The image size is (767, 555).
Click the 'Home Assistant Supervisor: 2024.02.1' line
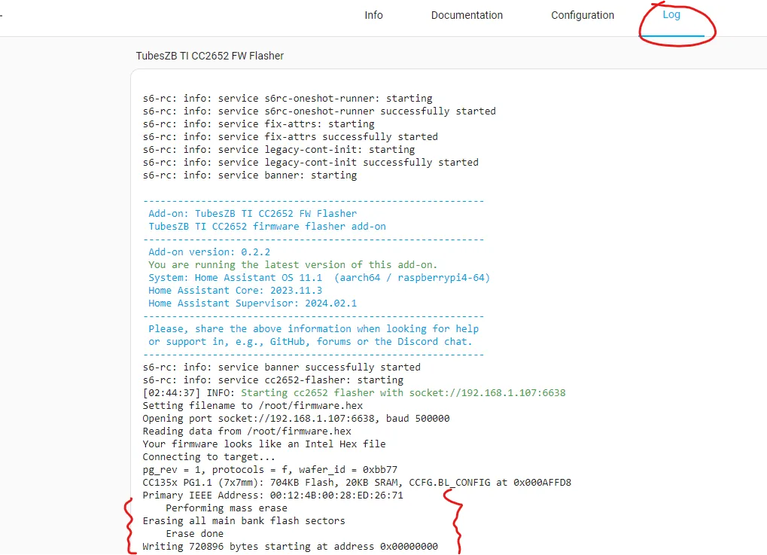(252, 303)
